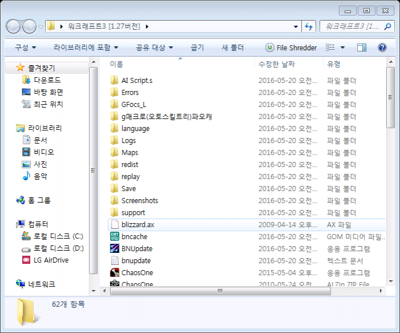Click the folder icon in address bar

pyautogui.click(x=51, y=26)
